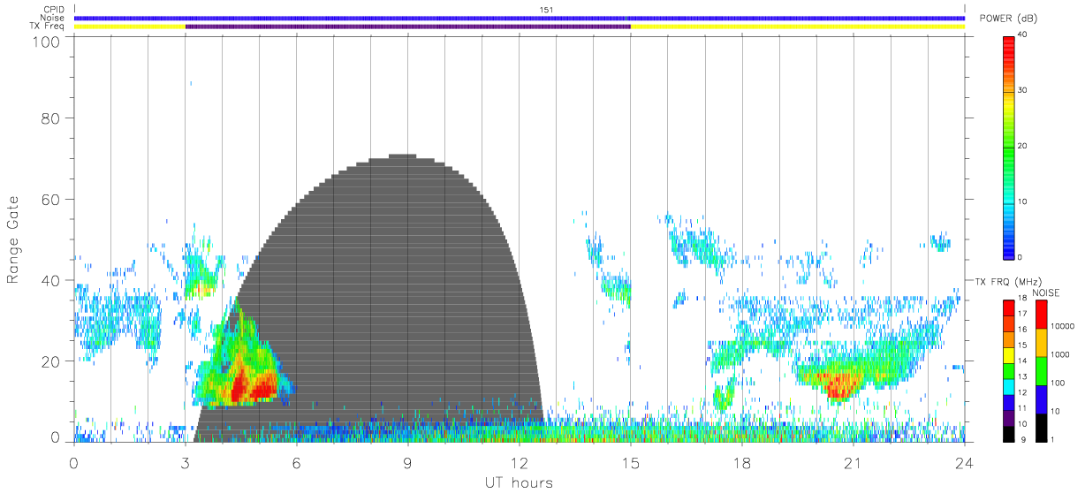Click the red high-power echo near 4.5 UT
Screen dimensions: 1085x501
(x=240, y=387)
